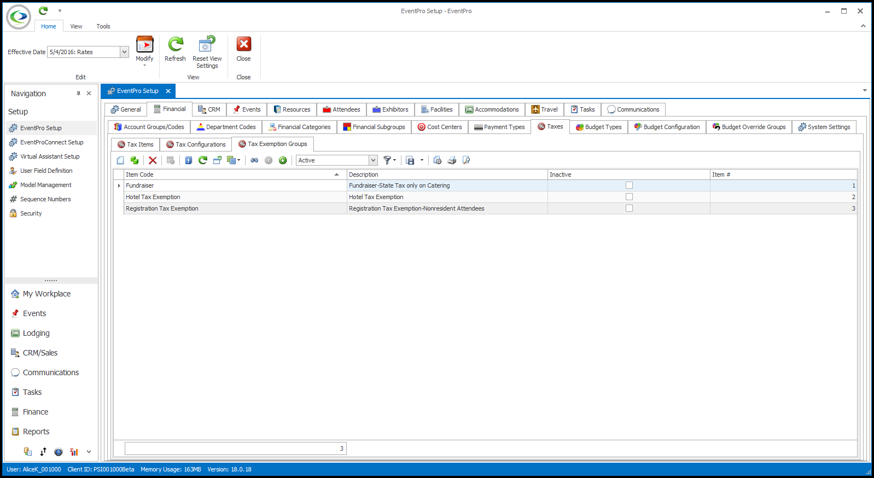Open the Accommodations setup tab
Screen dimensions: 874x478
(492, 109)
